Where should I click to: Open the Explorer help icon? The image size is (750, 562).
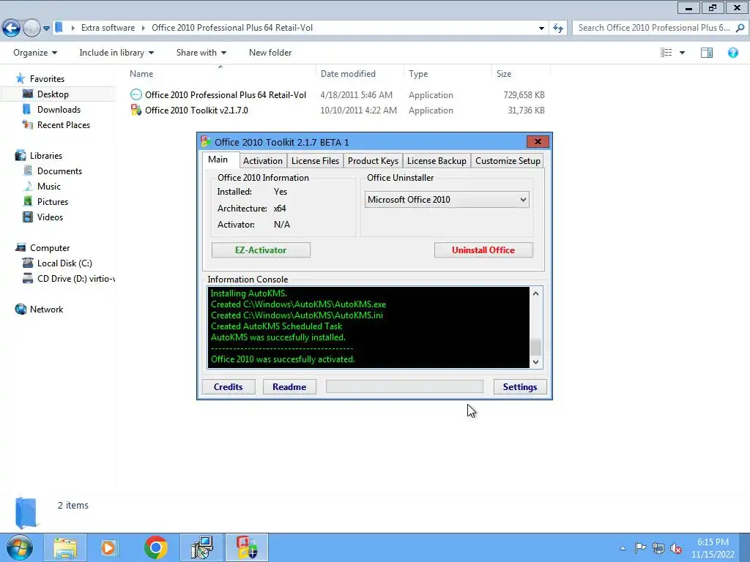pyautogui.click(x=732, y=53)
